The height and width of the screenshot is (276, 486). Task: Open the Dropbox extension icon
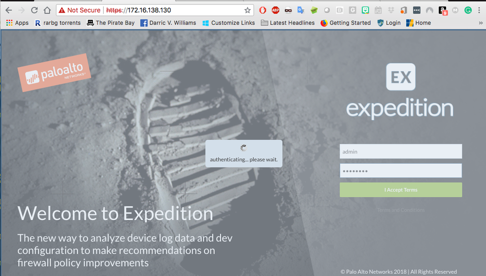pos(391,10)
